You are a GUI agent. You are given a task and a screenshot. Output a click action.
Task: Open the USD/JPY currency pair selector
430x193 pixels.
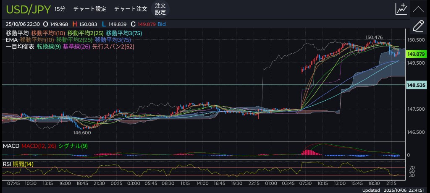pos(26,9)
